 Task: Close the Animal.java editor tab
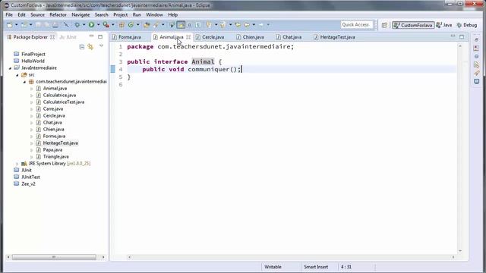coord(188,37)
